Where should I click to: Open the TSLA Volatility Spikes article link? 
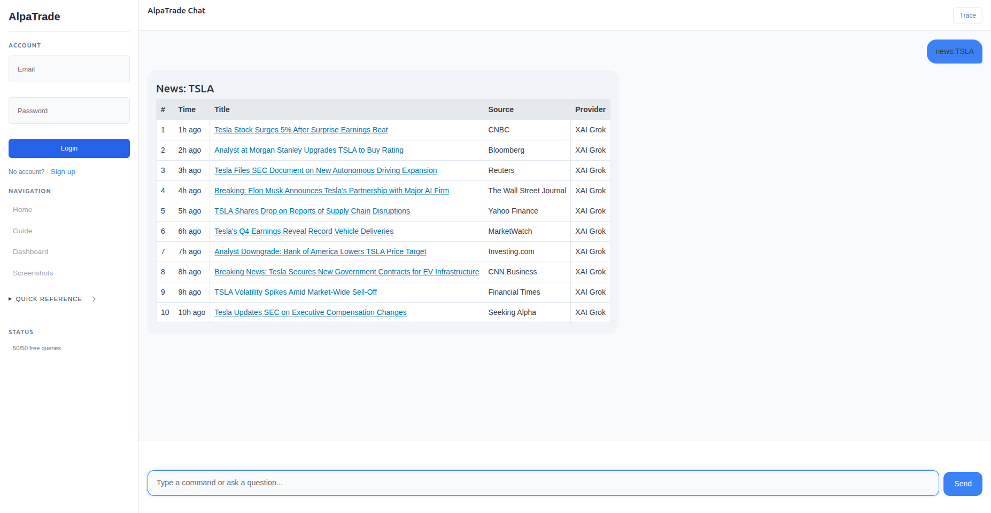pyautogui.click(x=296, y=292)
